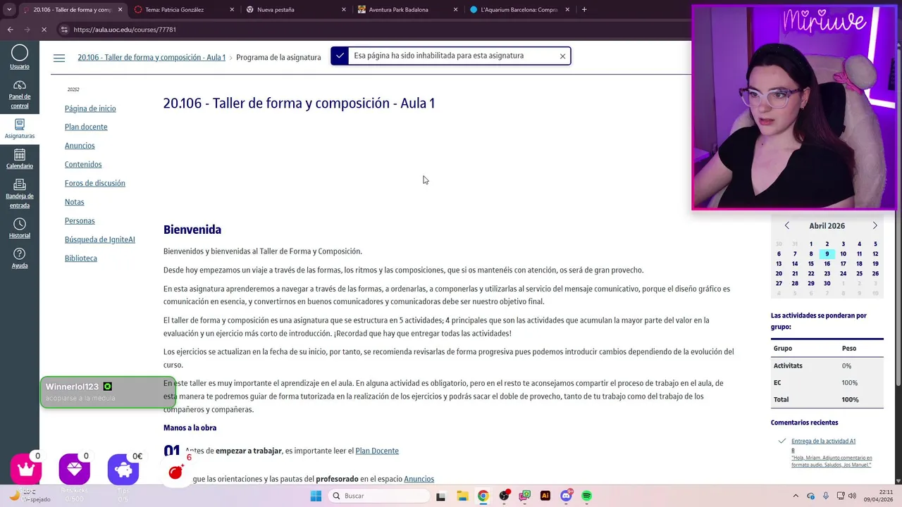
Task: Follow the Anuncios link in the text
Action: (419, 479)
